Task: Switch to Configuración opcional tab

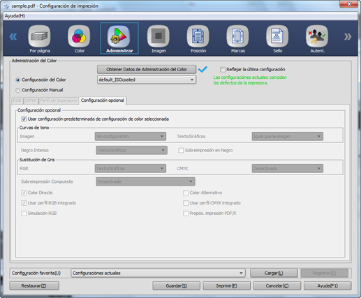Action: point(103,100)
